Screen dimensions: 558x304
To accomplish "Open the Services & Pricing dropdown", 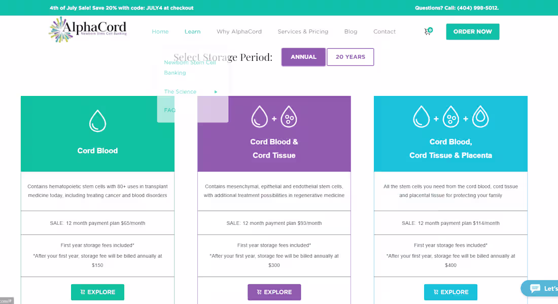I will click(x=303, y=31).
